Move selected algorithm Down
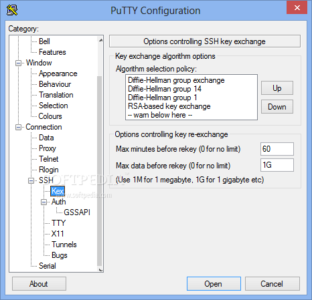The image size is (312, 300). click(x=277, y=107)
